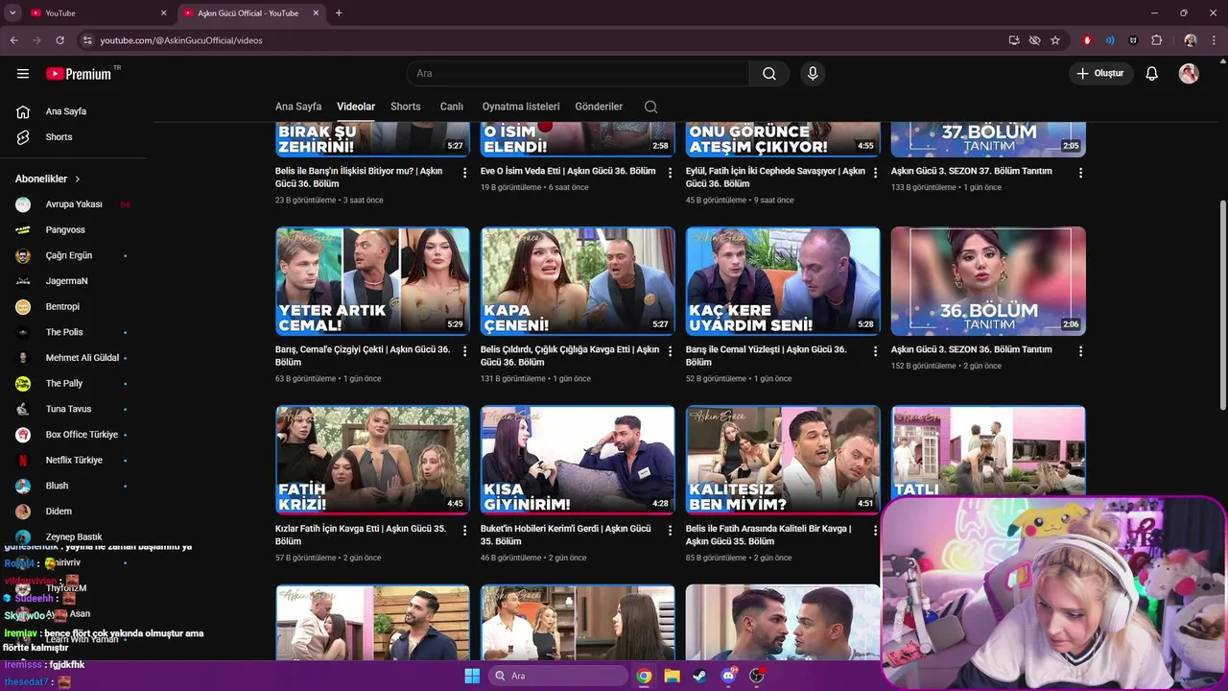1228x691 pixels.
Task: Open the Windows Start button
Action: click(472, 676)
